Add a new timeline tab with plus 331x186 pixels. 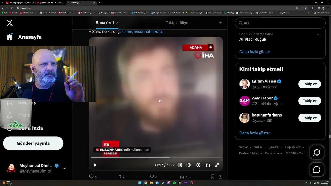point(220,22)
